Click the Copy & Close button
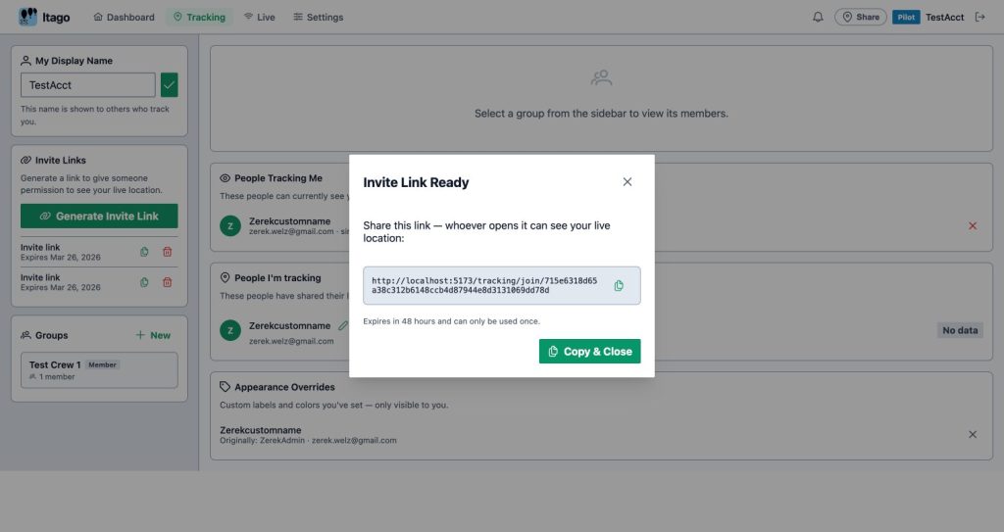Screen dimensions: 1004x532 [589, 352]
